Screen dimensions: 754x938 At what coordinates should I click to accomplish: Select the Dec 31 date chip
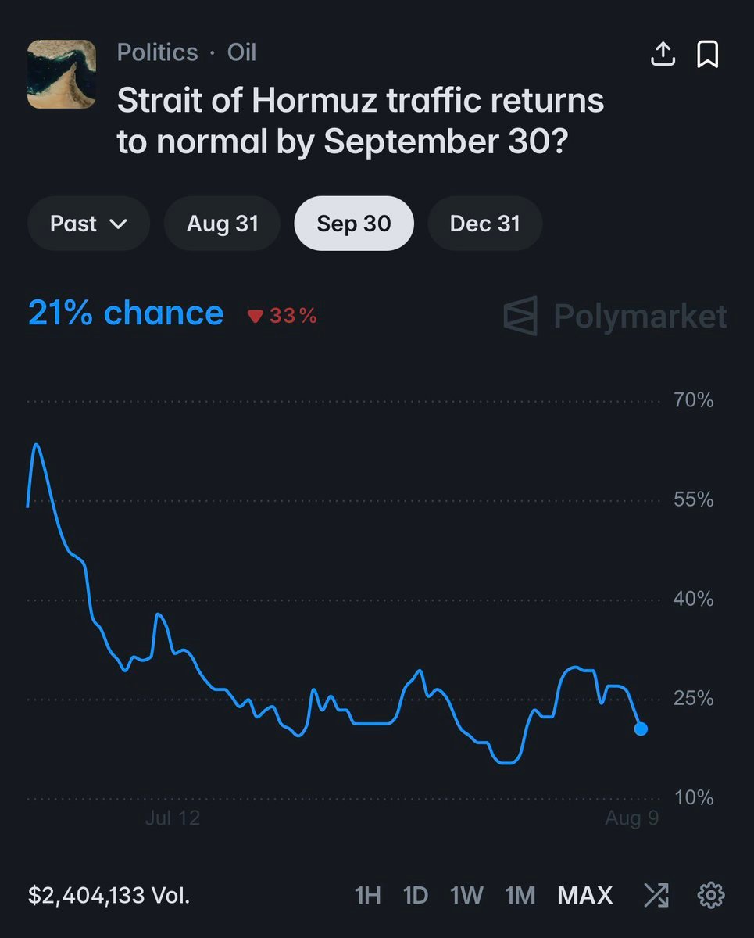click(x=485, y=224)
